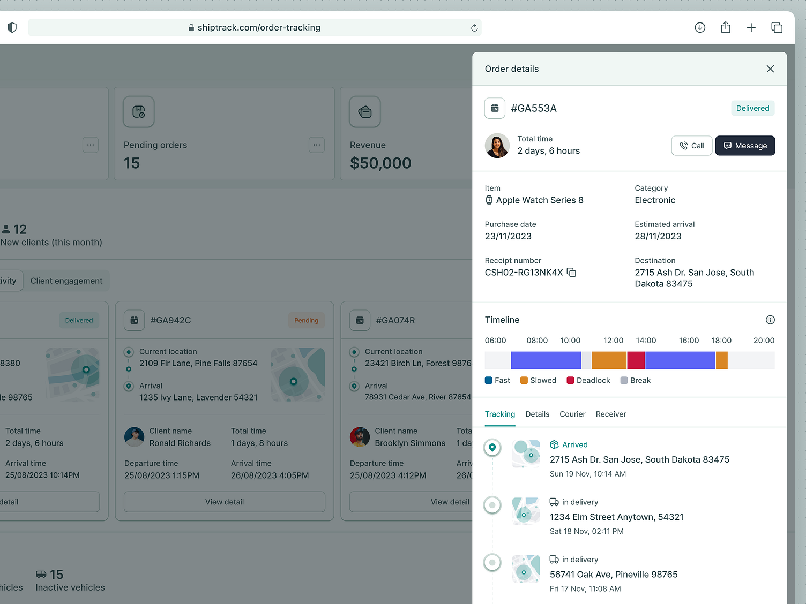Select the Client engagement tab

click(x=66, y=281)
